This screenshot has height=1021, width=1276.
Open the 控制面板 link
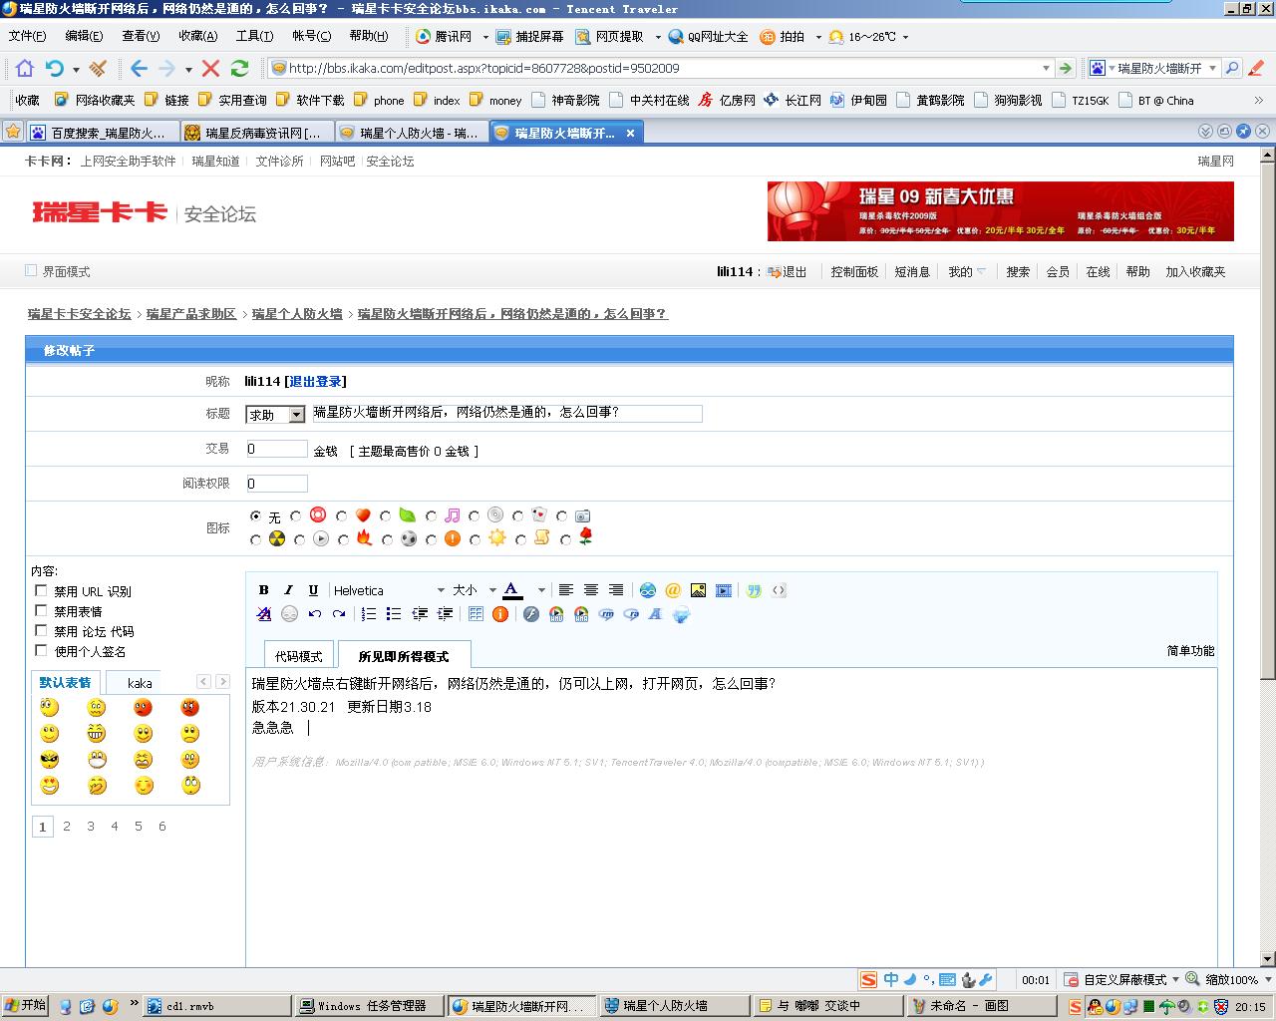(854, 271)
